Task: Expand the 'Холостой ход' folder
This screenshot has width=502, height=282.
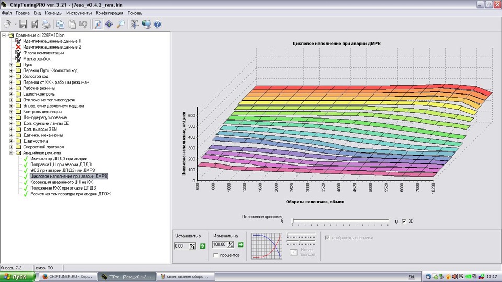Action: [12, 76]
